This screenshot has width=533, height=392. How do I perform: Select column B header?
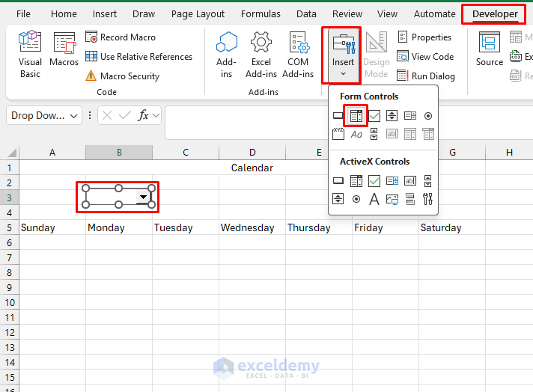point(119,153)
